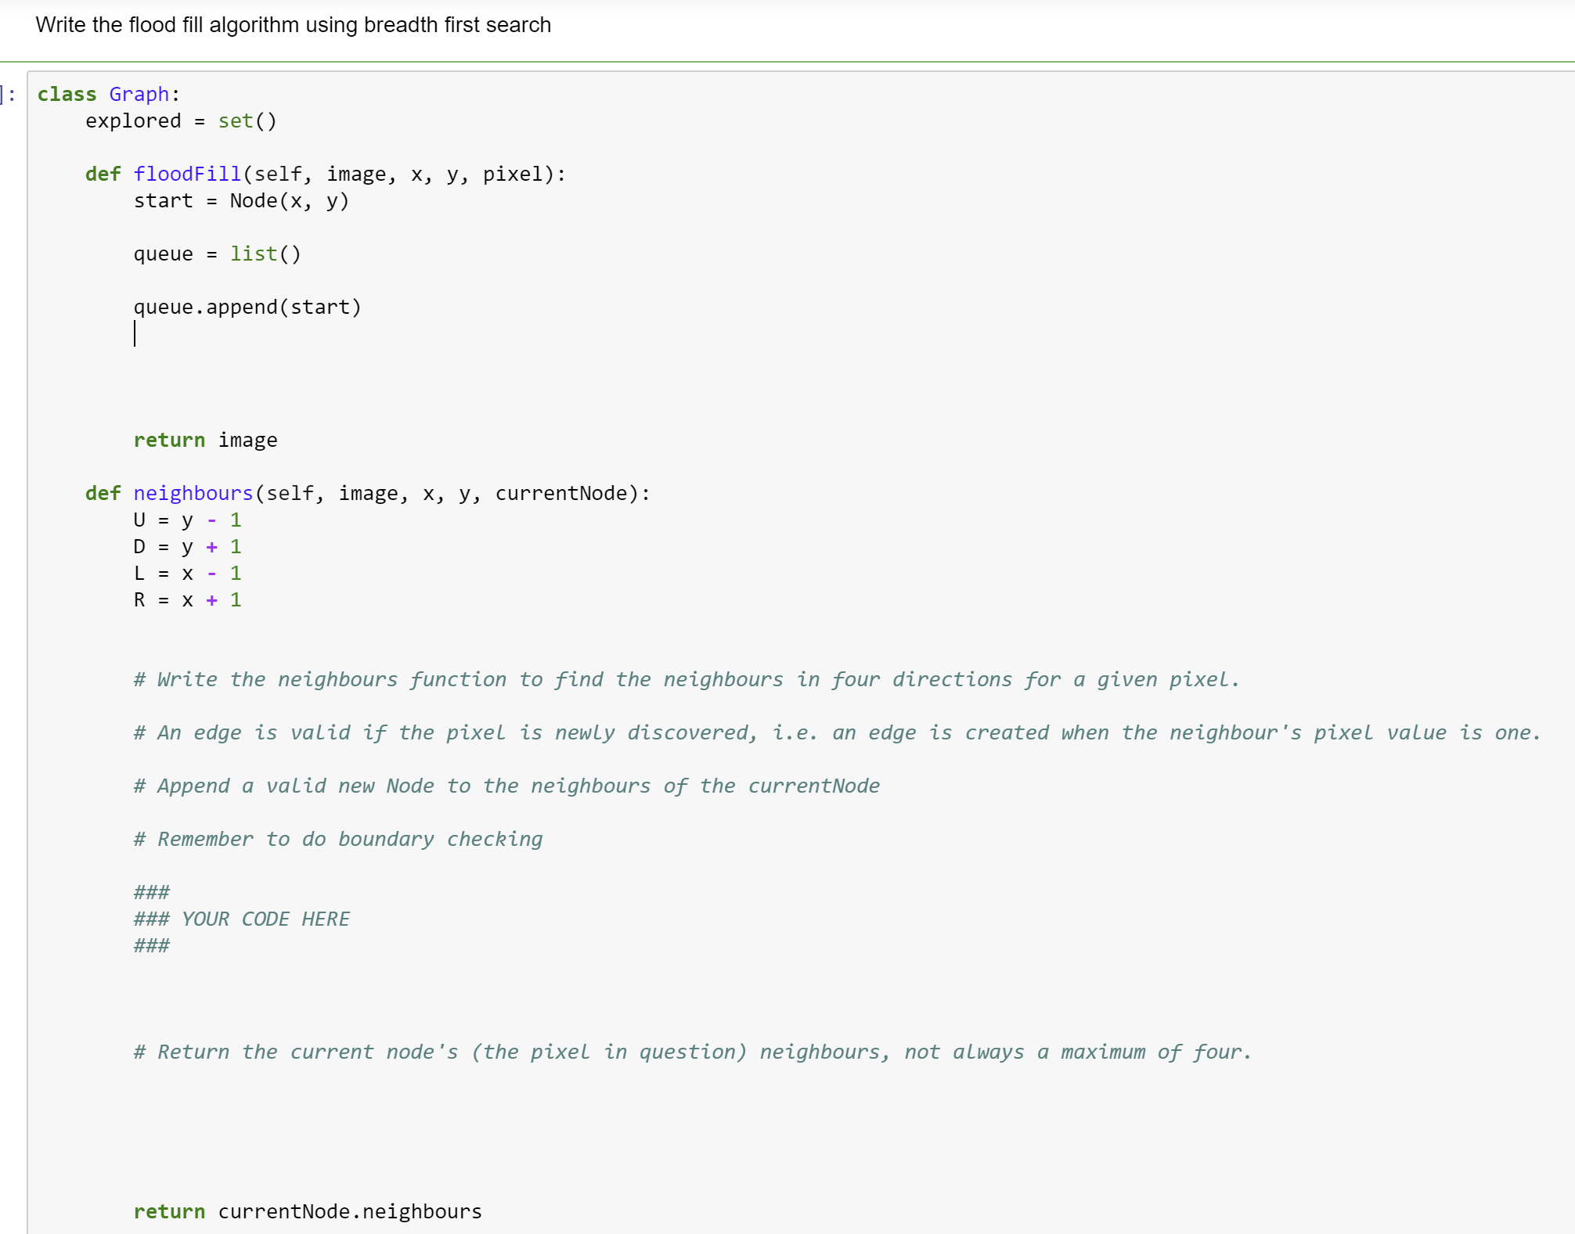Click the R = x + 1 line
Screen dimensions: 1575x1234
pos(187,599)
